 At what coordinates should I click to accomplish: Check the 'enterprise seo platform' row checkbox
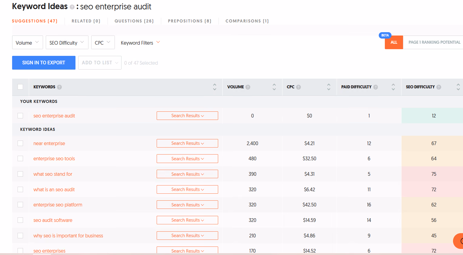(x=20, y=205)
